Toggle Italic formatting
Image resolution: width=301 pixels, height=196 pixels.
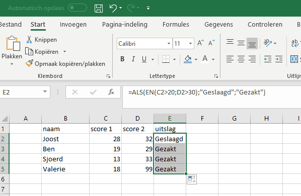(133, 59)
